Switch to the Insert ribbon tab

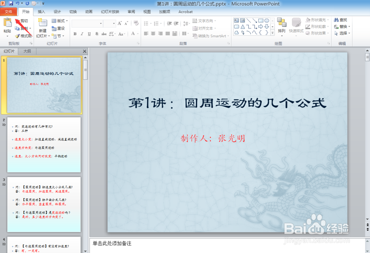(x=41, y=11)
